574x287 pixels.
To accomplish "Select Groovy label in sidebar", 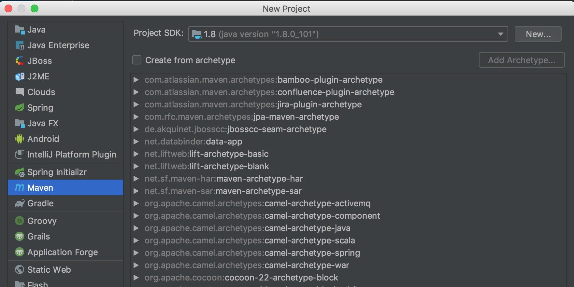I will tap(42, 221).
